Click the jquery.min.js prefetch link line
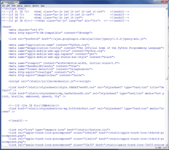Screen dimensions: 169x150 pos(77,39)
